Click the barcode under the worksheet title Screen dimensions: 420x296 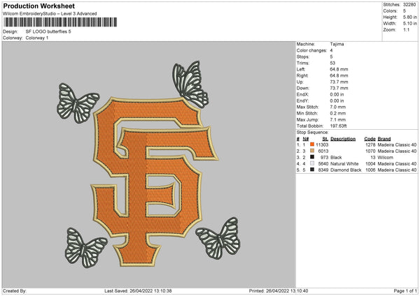(60, 22)
